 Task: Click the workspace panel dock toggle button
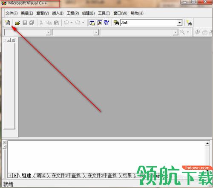tap(9, 40)
